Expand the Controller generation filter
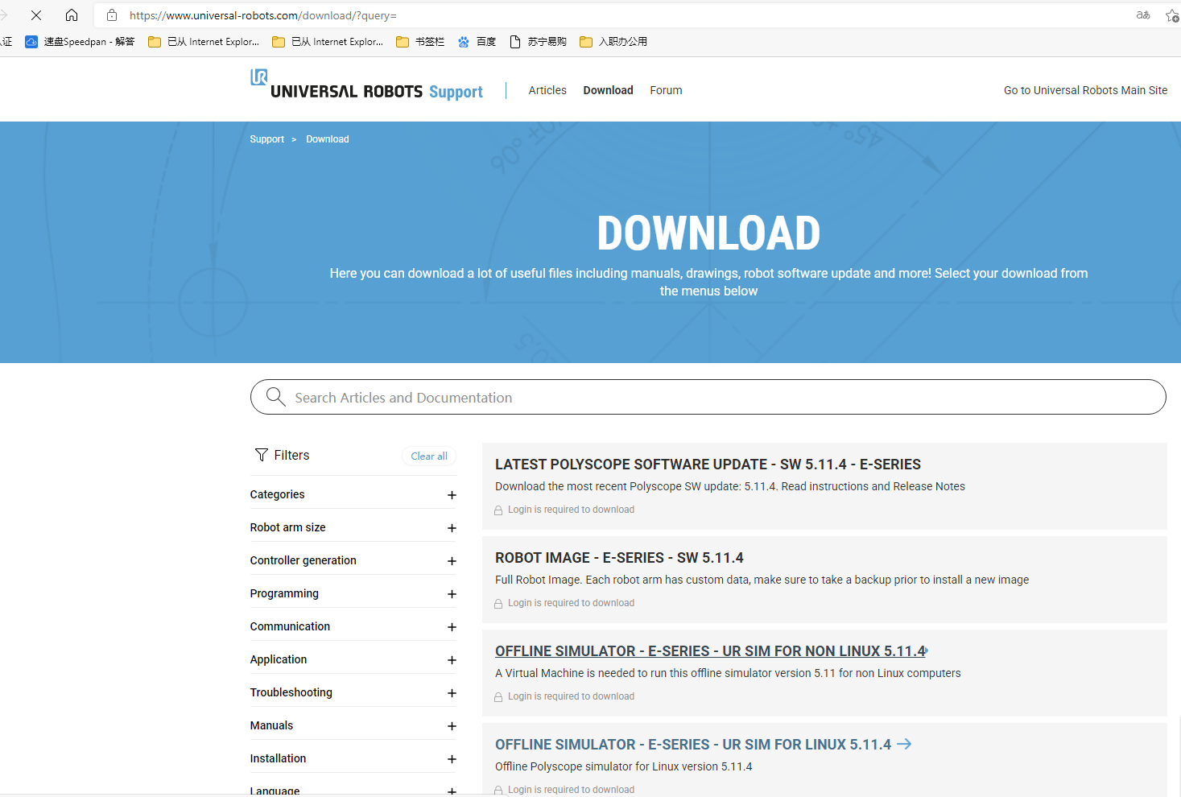The image size is (1181, 797). [353, 560]
